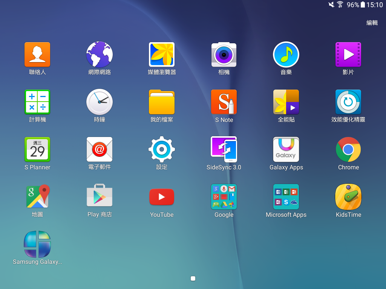Open the 相機 camera app
This screenshot has width=386, height=289.
click(x=224, y=55)
